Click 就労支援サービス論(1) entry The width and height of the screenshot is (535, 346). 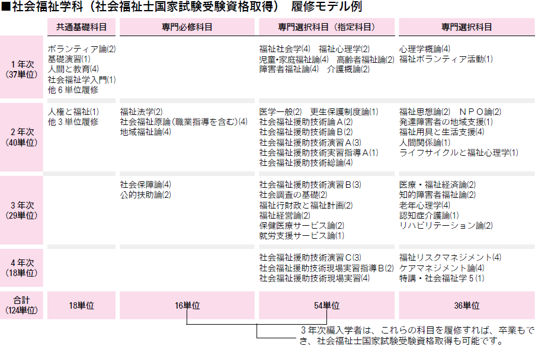click(x=302, y=236)
